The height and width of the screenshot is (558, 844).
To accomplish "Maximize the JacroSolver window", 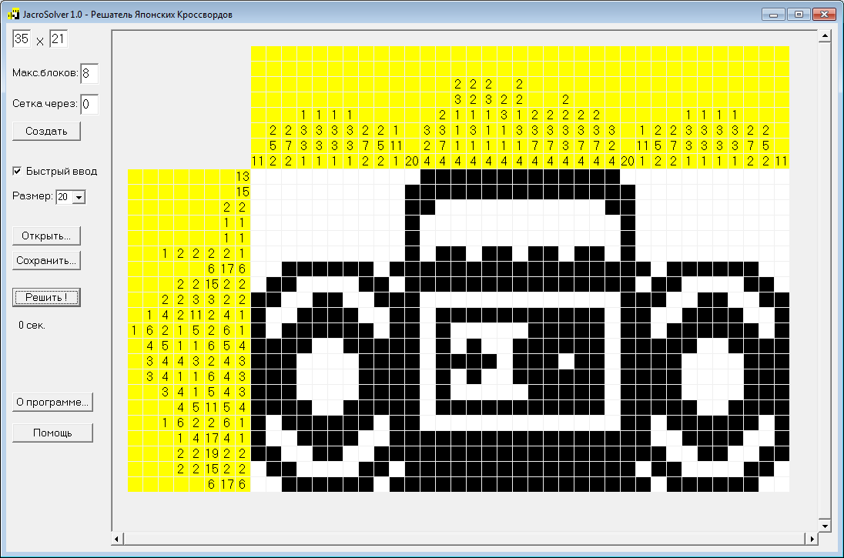I will click(x=799, y=14).
